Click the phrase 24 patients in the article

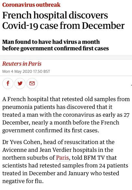(114, 165)
